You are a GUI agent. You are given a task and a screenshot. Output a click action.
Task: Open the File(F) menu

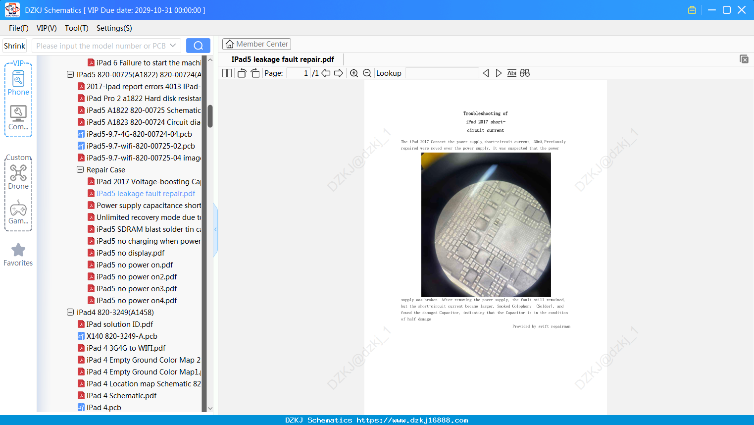19,28
